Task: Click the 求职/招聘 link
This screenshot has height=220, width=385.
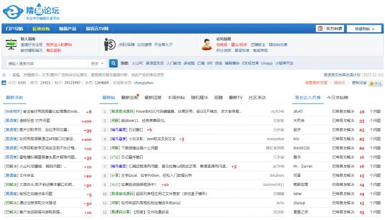Action: point(127,44)
